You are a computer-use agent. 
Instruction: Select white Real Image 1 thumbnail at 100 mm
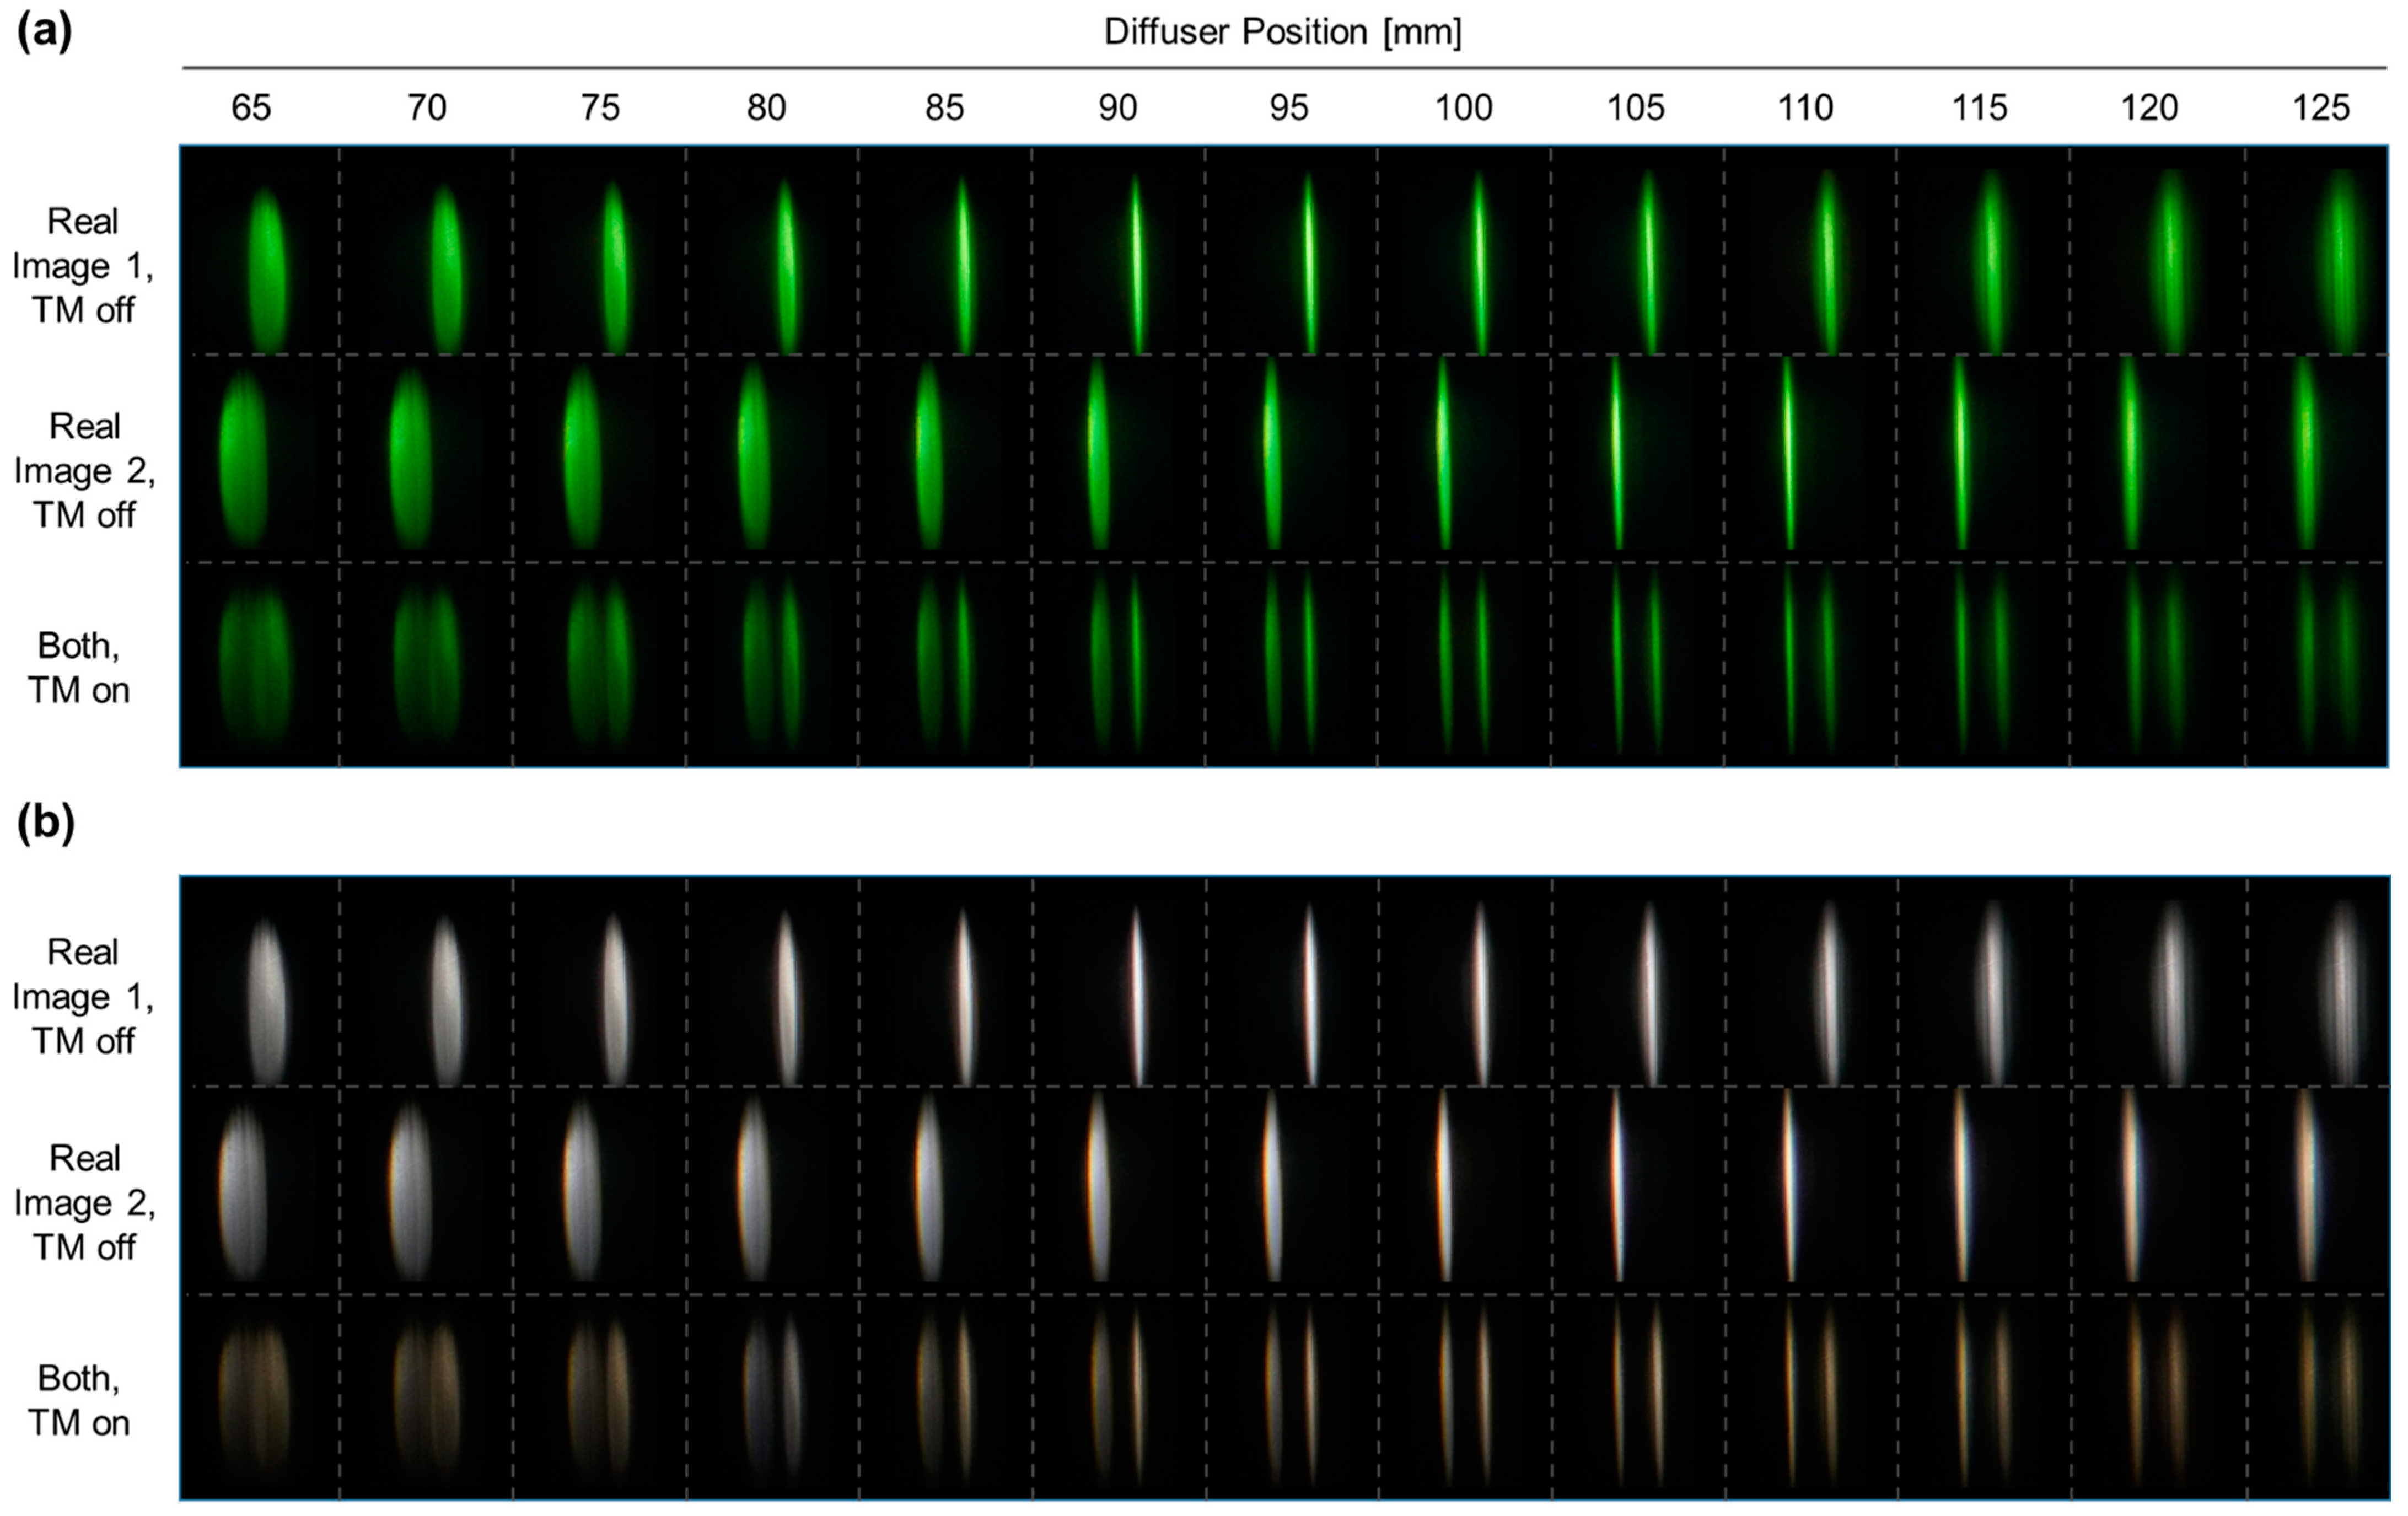[1464, 981]
